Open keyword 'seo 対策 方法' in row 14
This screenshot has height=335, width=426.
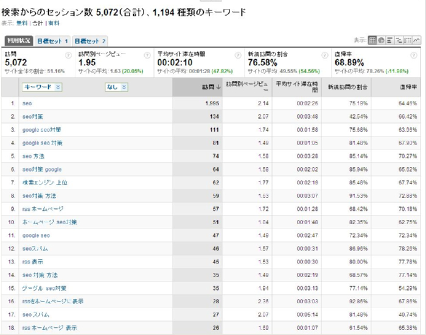tap(40, 275)
